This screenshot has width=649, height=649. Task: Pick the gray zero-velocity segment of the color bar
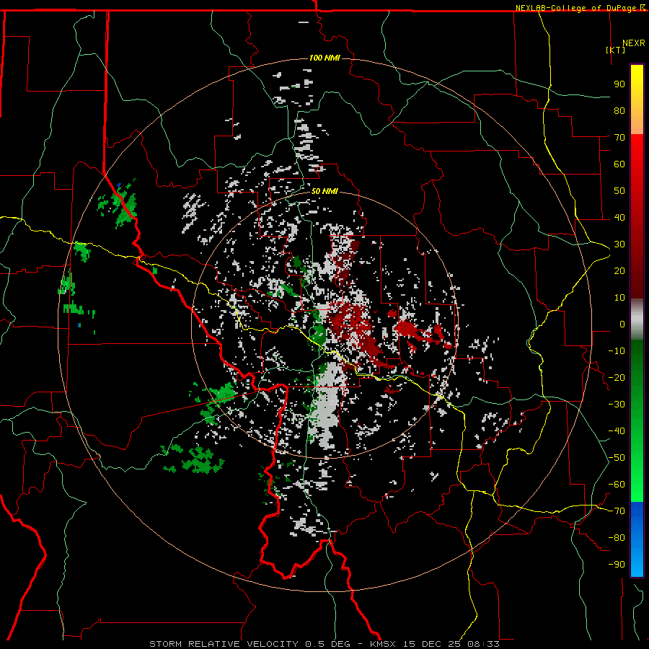(637, 319)
